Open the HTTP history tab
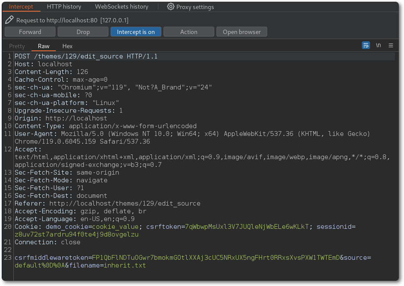 coord(64,7)
